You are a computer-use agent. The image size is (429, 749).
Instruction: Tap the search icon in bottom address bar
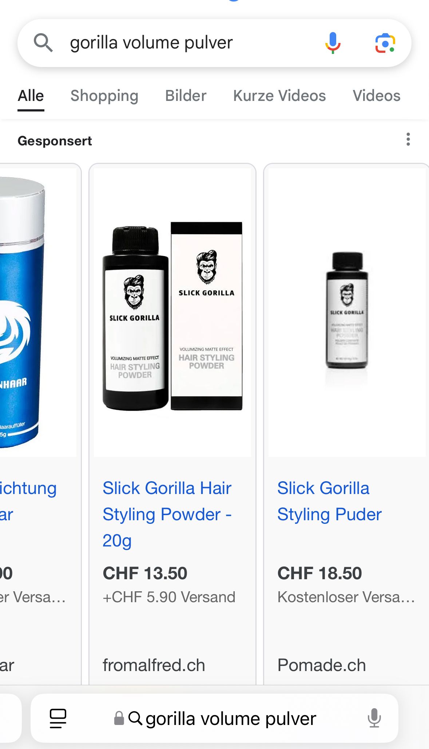(135, 718)
